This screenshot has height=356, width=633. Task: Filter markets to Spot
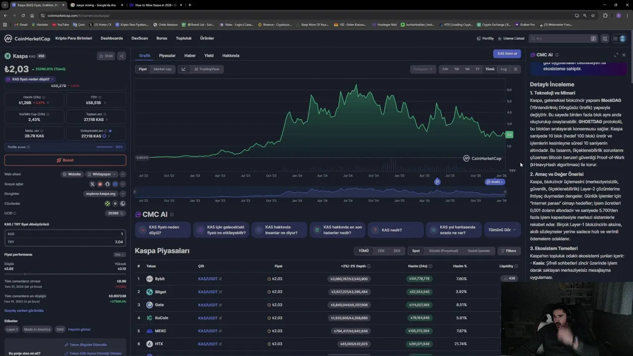[416, 251]
